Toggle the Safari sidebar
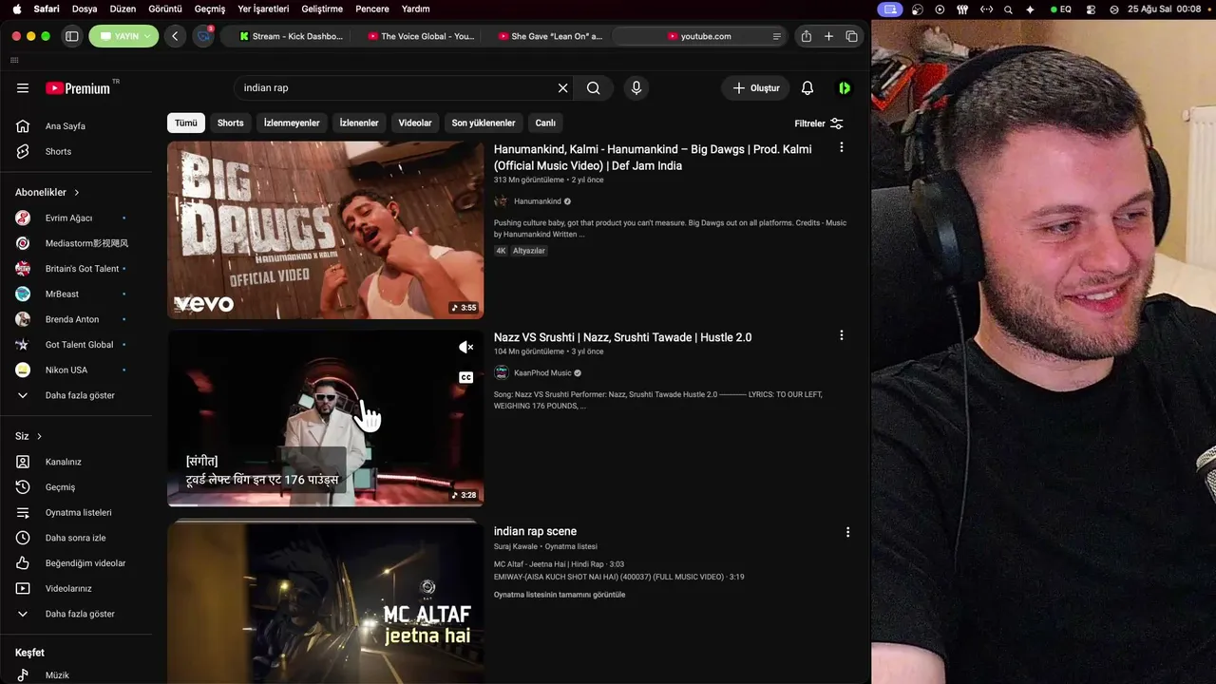Image resolution: width=1216 pixels, height=684 pixels. click(x=71, y=36)
